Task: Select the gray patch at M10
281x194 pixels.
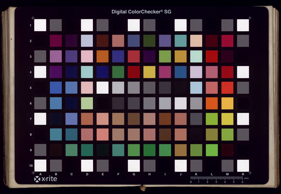Action: pos(228,166)
